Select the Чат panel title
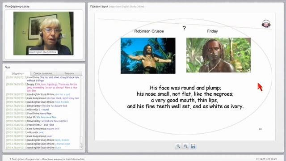 click(x=8, y=68)
